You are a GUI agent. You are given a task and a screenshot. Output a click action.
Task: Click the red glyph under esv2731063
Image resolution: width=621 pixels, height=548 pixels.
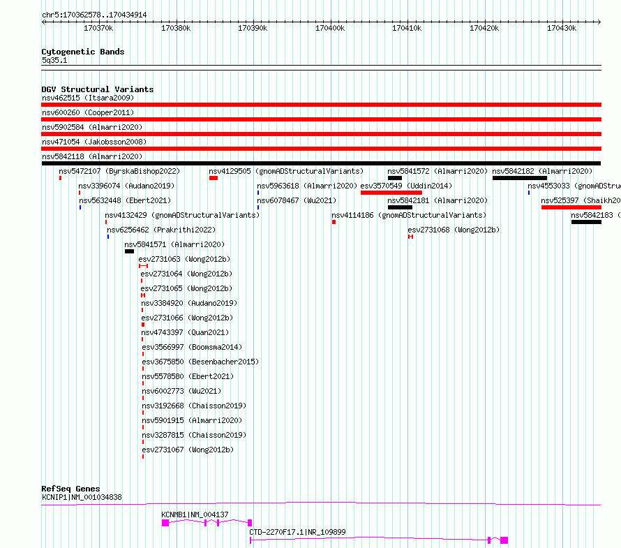coord(143,266)
